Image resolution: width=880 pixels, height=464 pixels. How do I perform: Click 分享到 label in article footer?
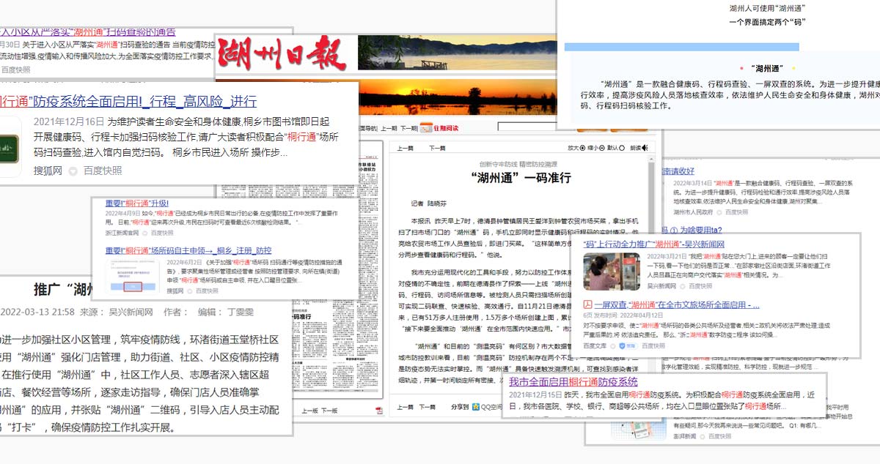(460, 407)
